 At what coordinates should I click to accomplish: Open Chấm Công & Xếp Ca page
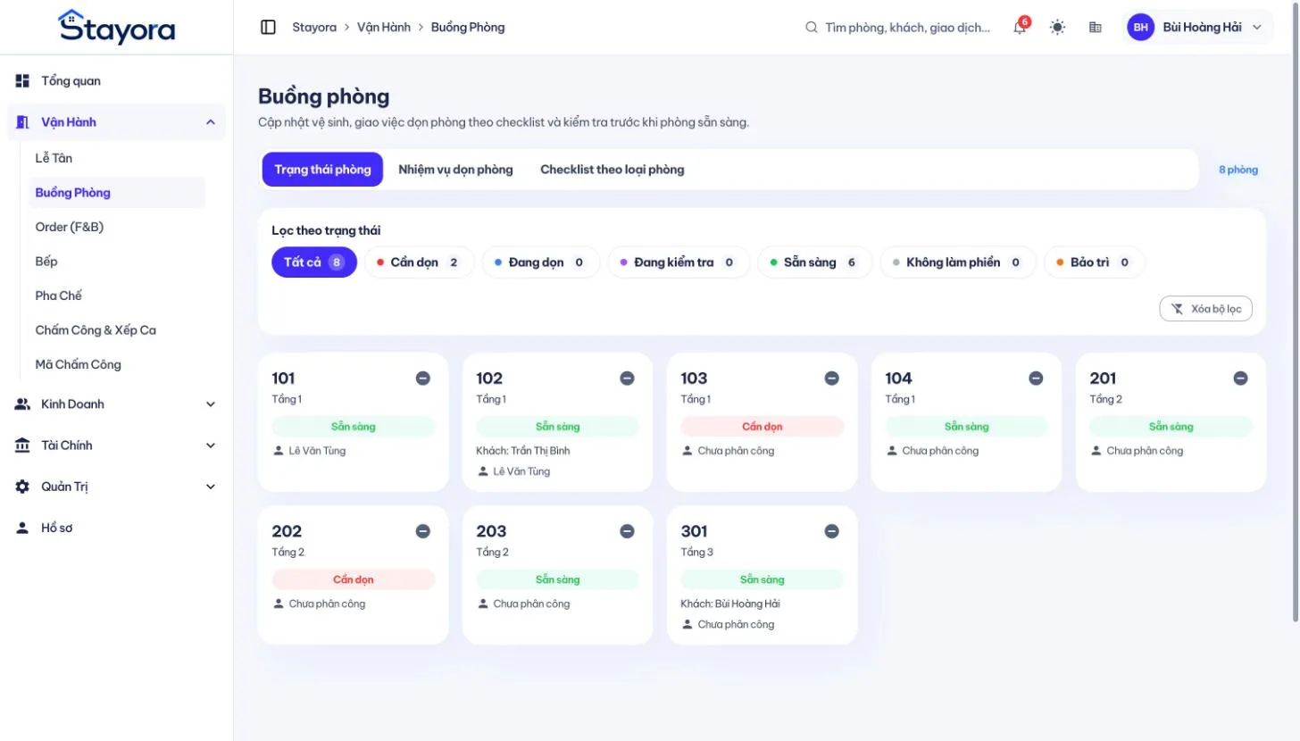(117, 330)
